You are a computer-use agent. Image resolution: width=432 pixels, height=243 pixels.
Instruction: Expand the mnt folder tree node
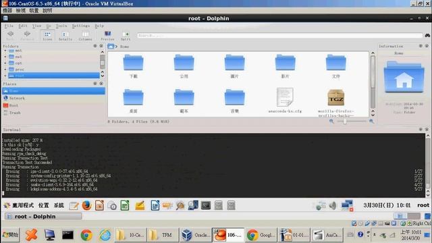tap(5, 51)
